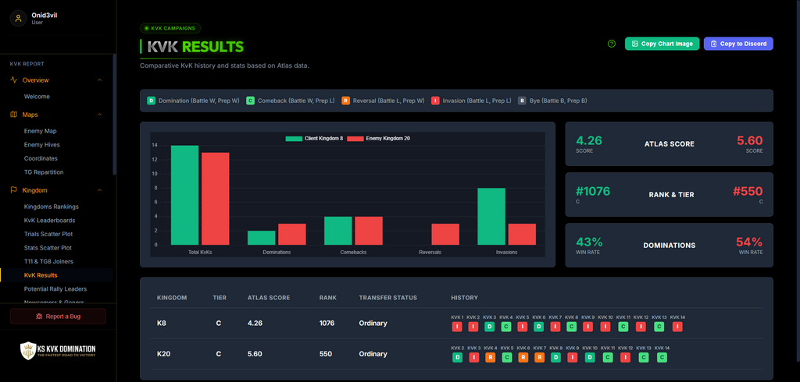Click the sidebar vertical scrollbar

[115, 115]
